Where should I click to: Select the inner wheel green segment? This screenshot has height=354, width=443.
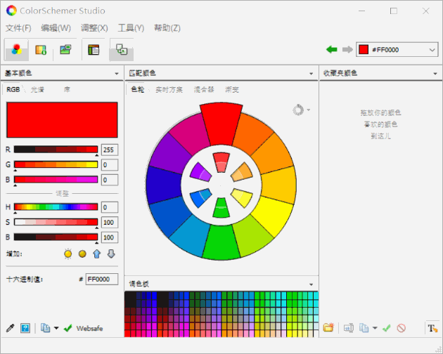pyautogui.click(x=222, y=209)
